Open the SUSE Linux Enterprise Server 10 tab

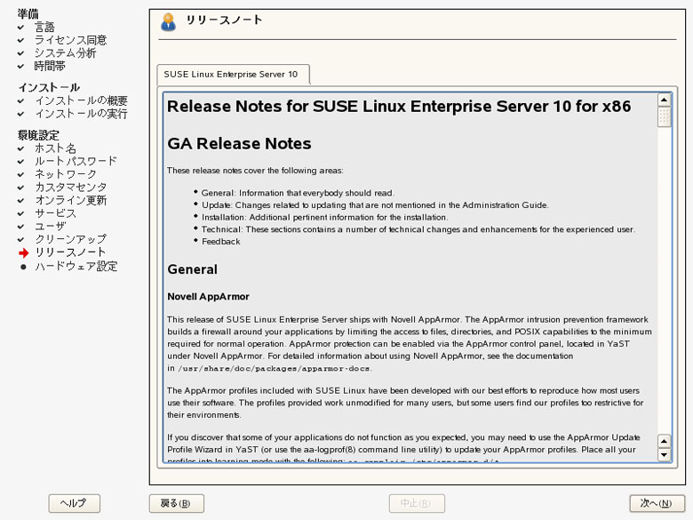tap(233, 75)
